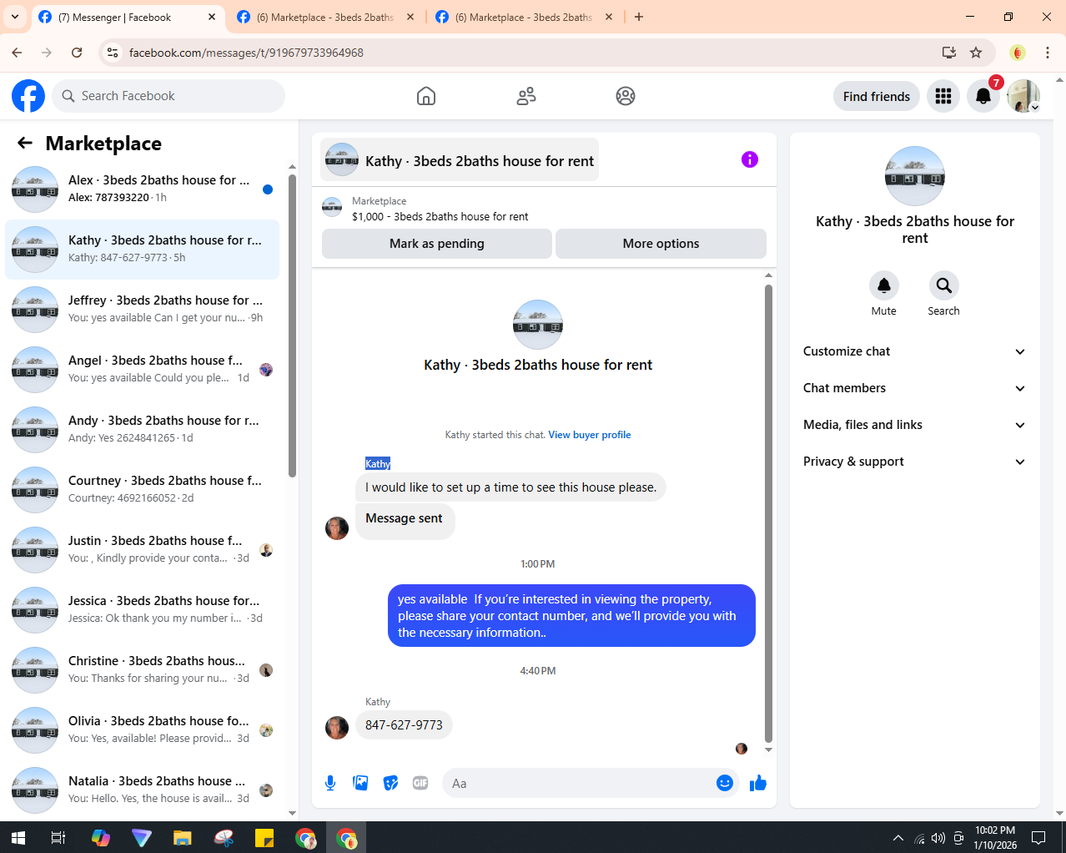This screenshot has width=1066, height=853.
Task: Open the Friends icon in top navigation
Action: [526, 96]
